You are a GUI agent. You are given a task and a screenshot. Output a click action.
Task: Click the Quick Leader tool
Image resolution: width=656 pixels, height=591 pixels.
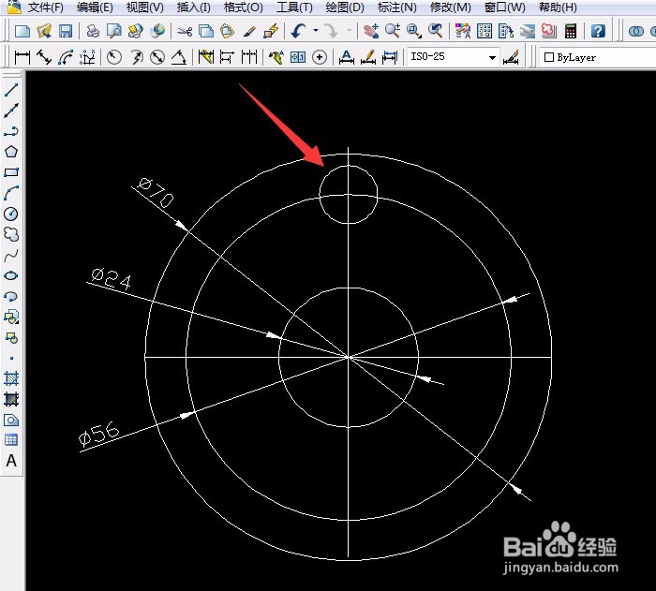point(276,57)
